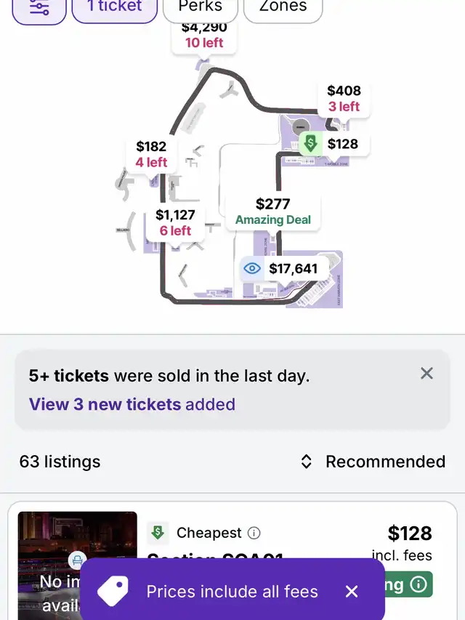Viewport: 465px width, 620px height.
Task: Tap the info icon on the green badge
Action: (x=418, y=584)
